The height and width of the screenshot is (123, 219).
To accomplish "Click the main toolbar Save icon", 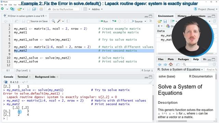I will 29,9.
